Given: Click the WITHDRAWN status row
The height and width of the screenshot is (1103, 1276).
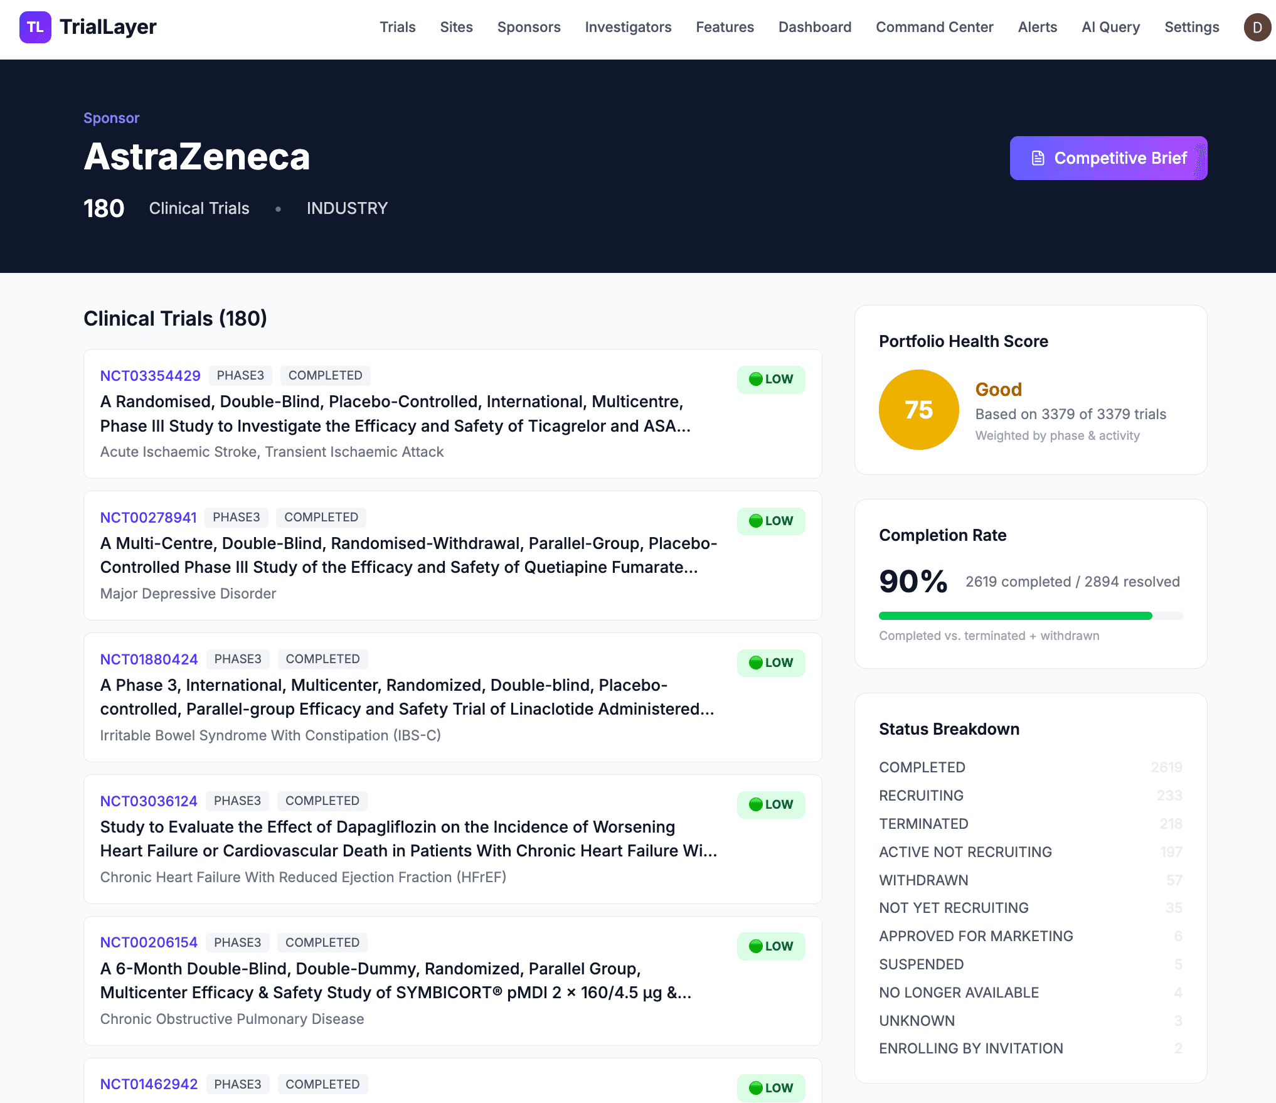Looking at the screenshot, I should coord(1031,880).
